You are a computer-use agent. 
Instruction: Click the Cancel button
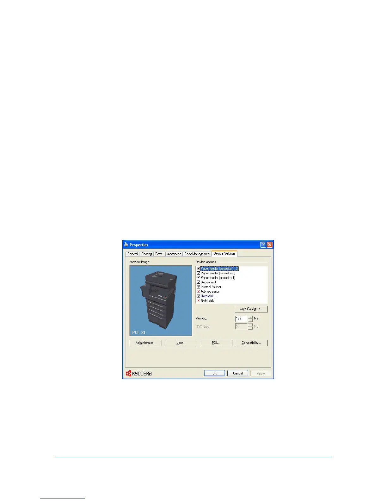click(x=238, y=373)
